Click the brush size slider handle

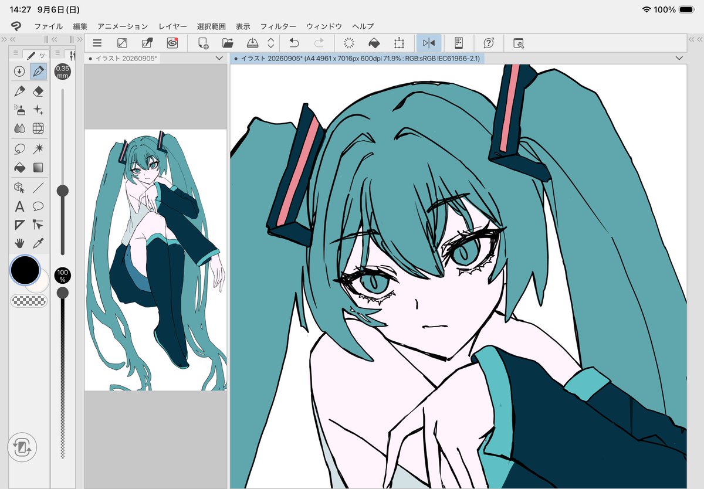click(62, 190)
